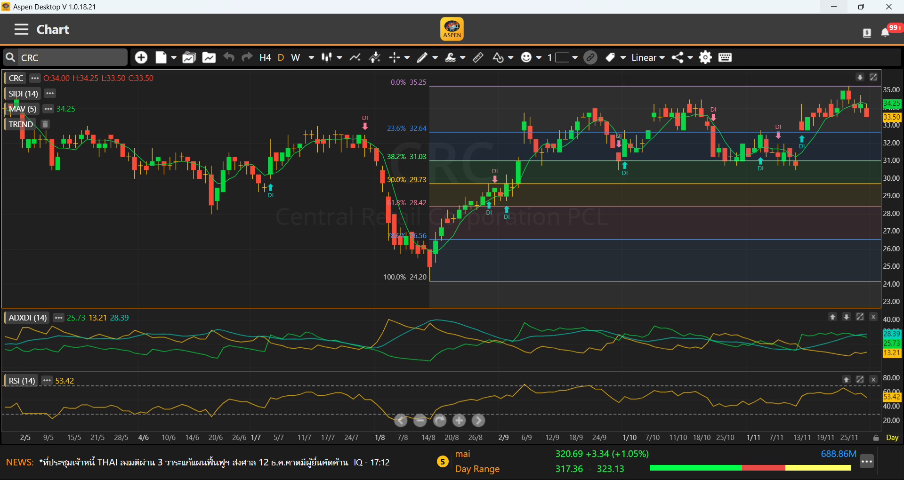Select the wave pattern tool
The height and width of the screenshot is (480, 904).
click(451, 57)
